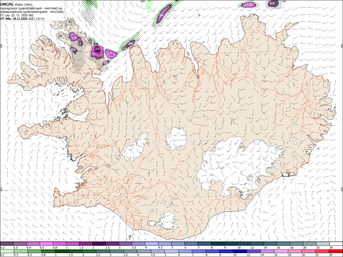Select the 1.1 value in the top-edge purple blob
This screenshot has height=257, width=343.
point(249,5)
